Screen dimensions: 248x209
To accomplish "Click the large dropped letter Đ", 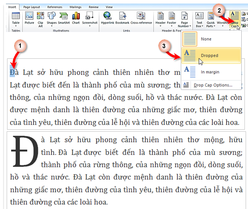I will pyautogui.click(x=20, y=151).
